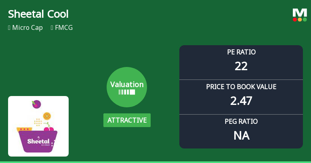The height and width of the screenshot is (163, 311).
Task: Click the PEG ratio NA value
Action: [x=241, y=136]
